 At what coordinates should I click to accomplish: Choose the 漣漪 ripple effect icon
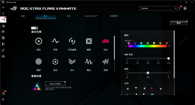tap(38, 61)
